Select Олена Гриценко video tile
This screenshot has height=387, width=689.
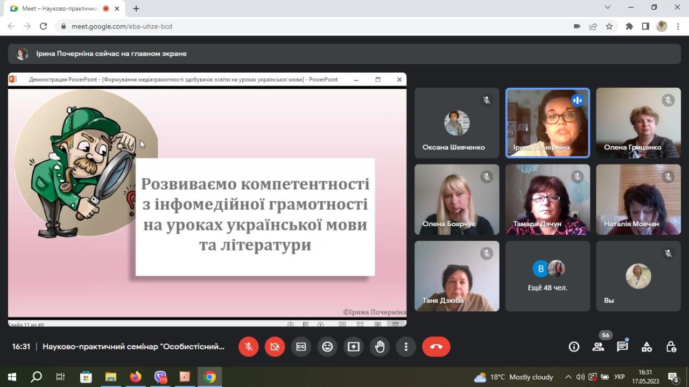click(x=638, y=123)
